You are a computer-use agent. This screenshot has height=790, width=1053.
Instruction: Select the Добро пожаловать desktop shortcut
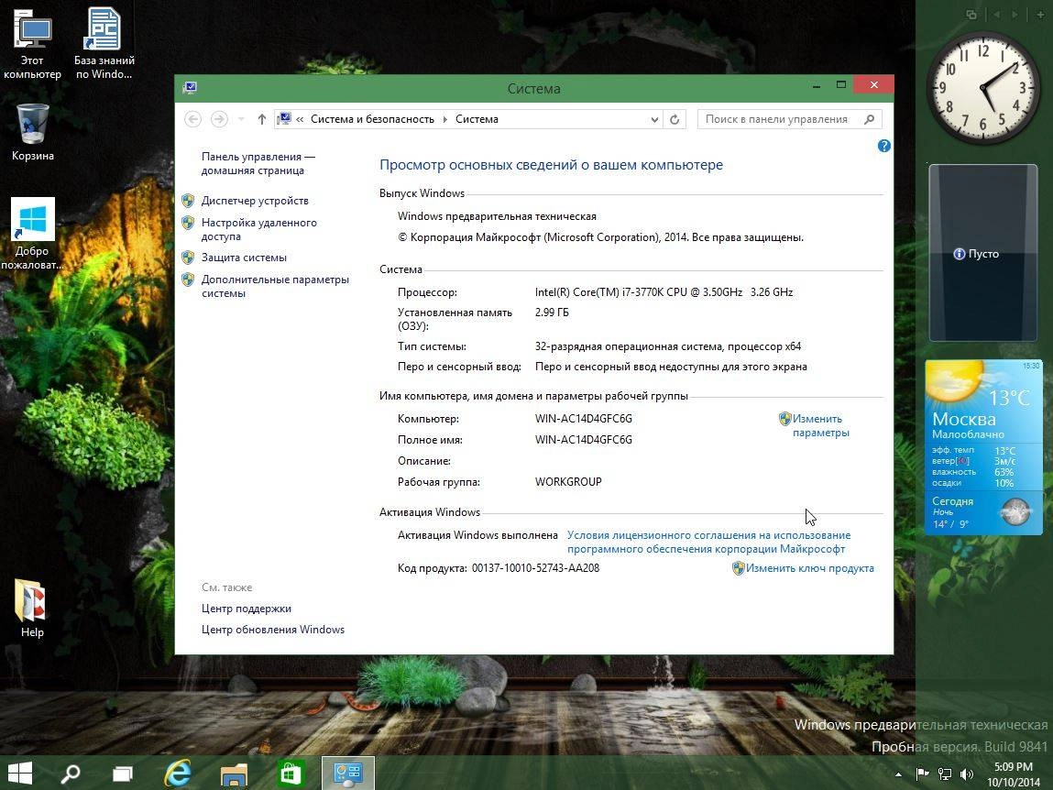point(32,234)
